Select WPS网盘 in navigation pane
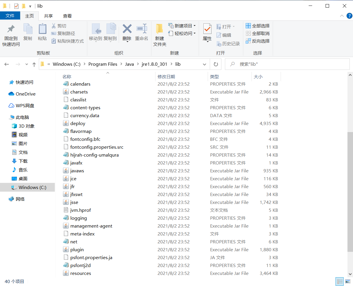 22,105
